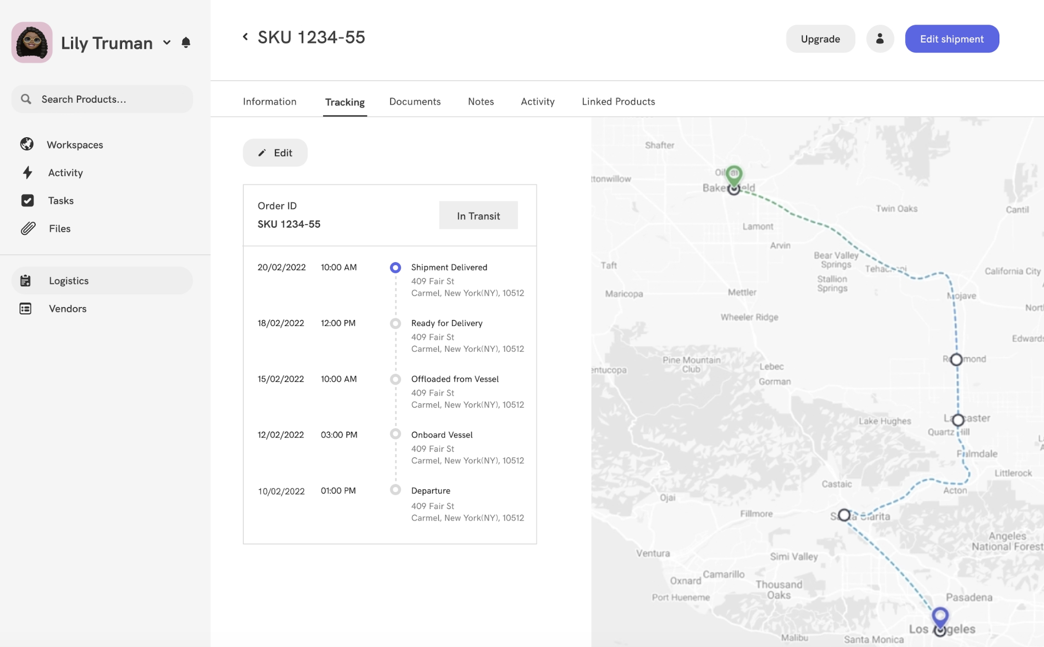Select Departure timeline step marker
This screenshot has width=1044, height=647.
click(x=395, y=490)
